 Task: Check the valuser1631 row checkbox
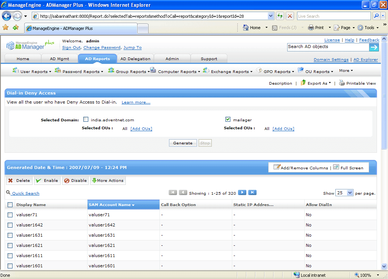[x=10, y=235]
